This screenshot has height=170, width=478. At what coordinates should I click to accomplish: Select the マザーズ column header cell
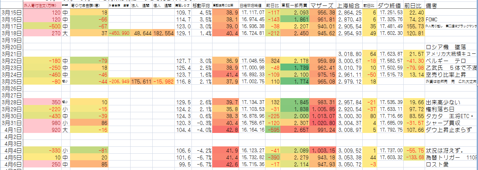[x=322, y=6]
